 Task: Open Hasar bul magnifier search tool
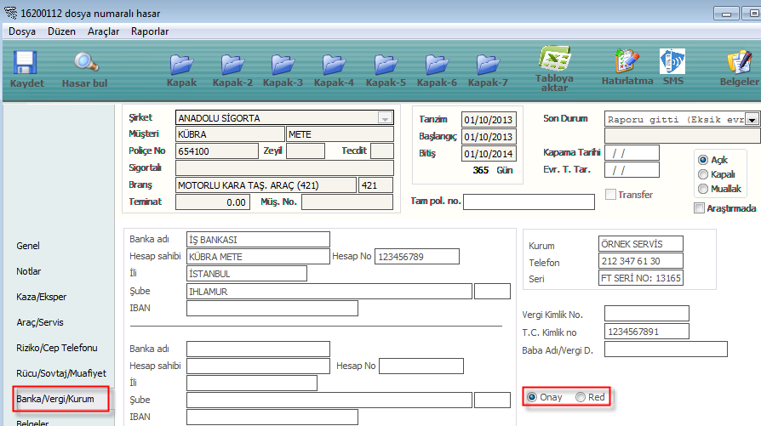point(84,65)
